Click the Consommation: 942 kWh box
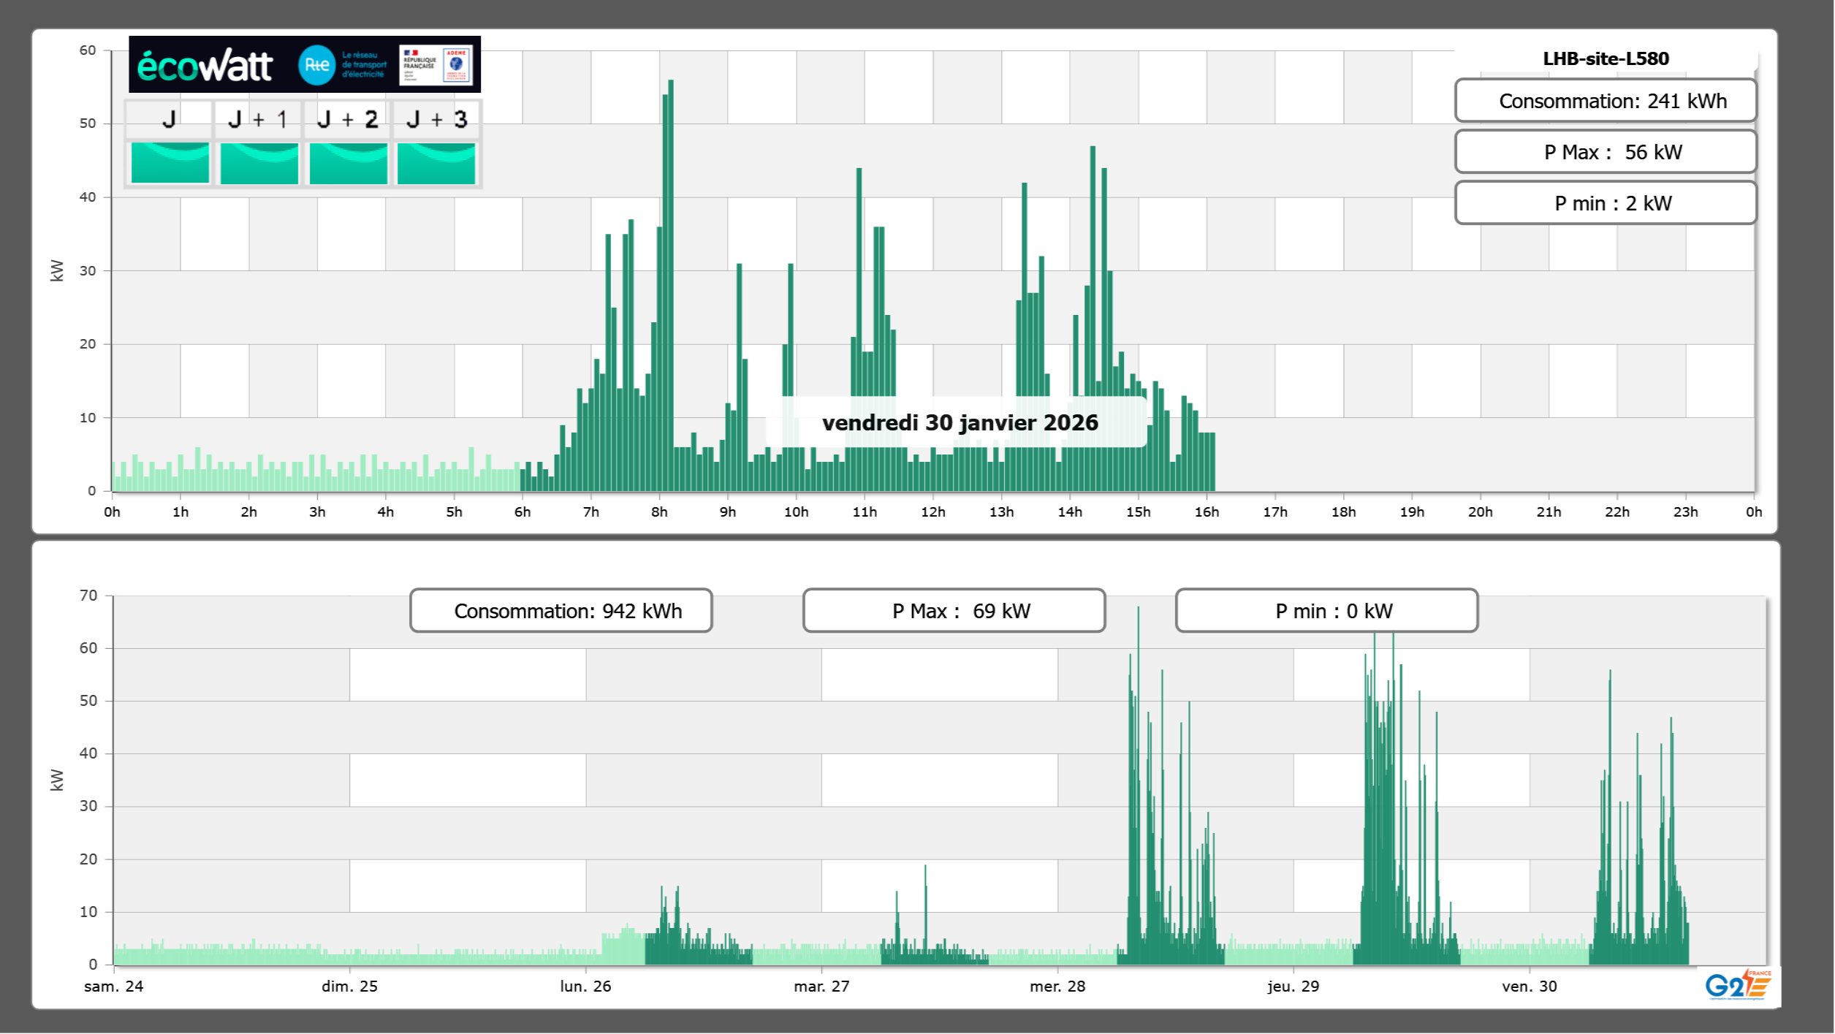Viewport: 1835px width, 1034px height. (561, 611)
